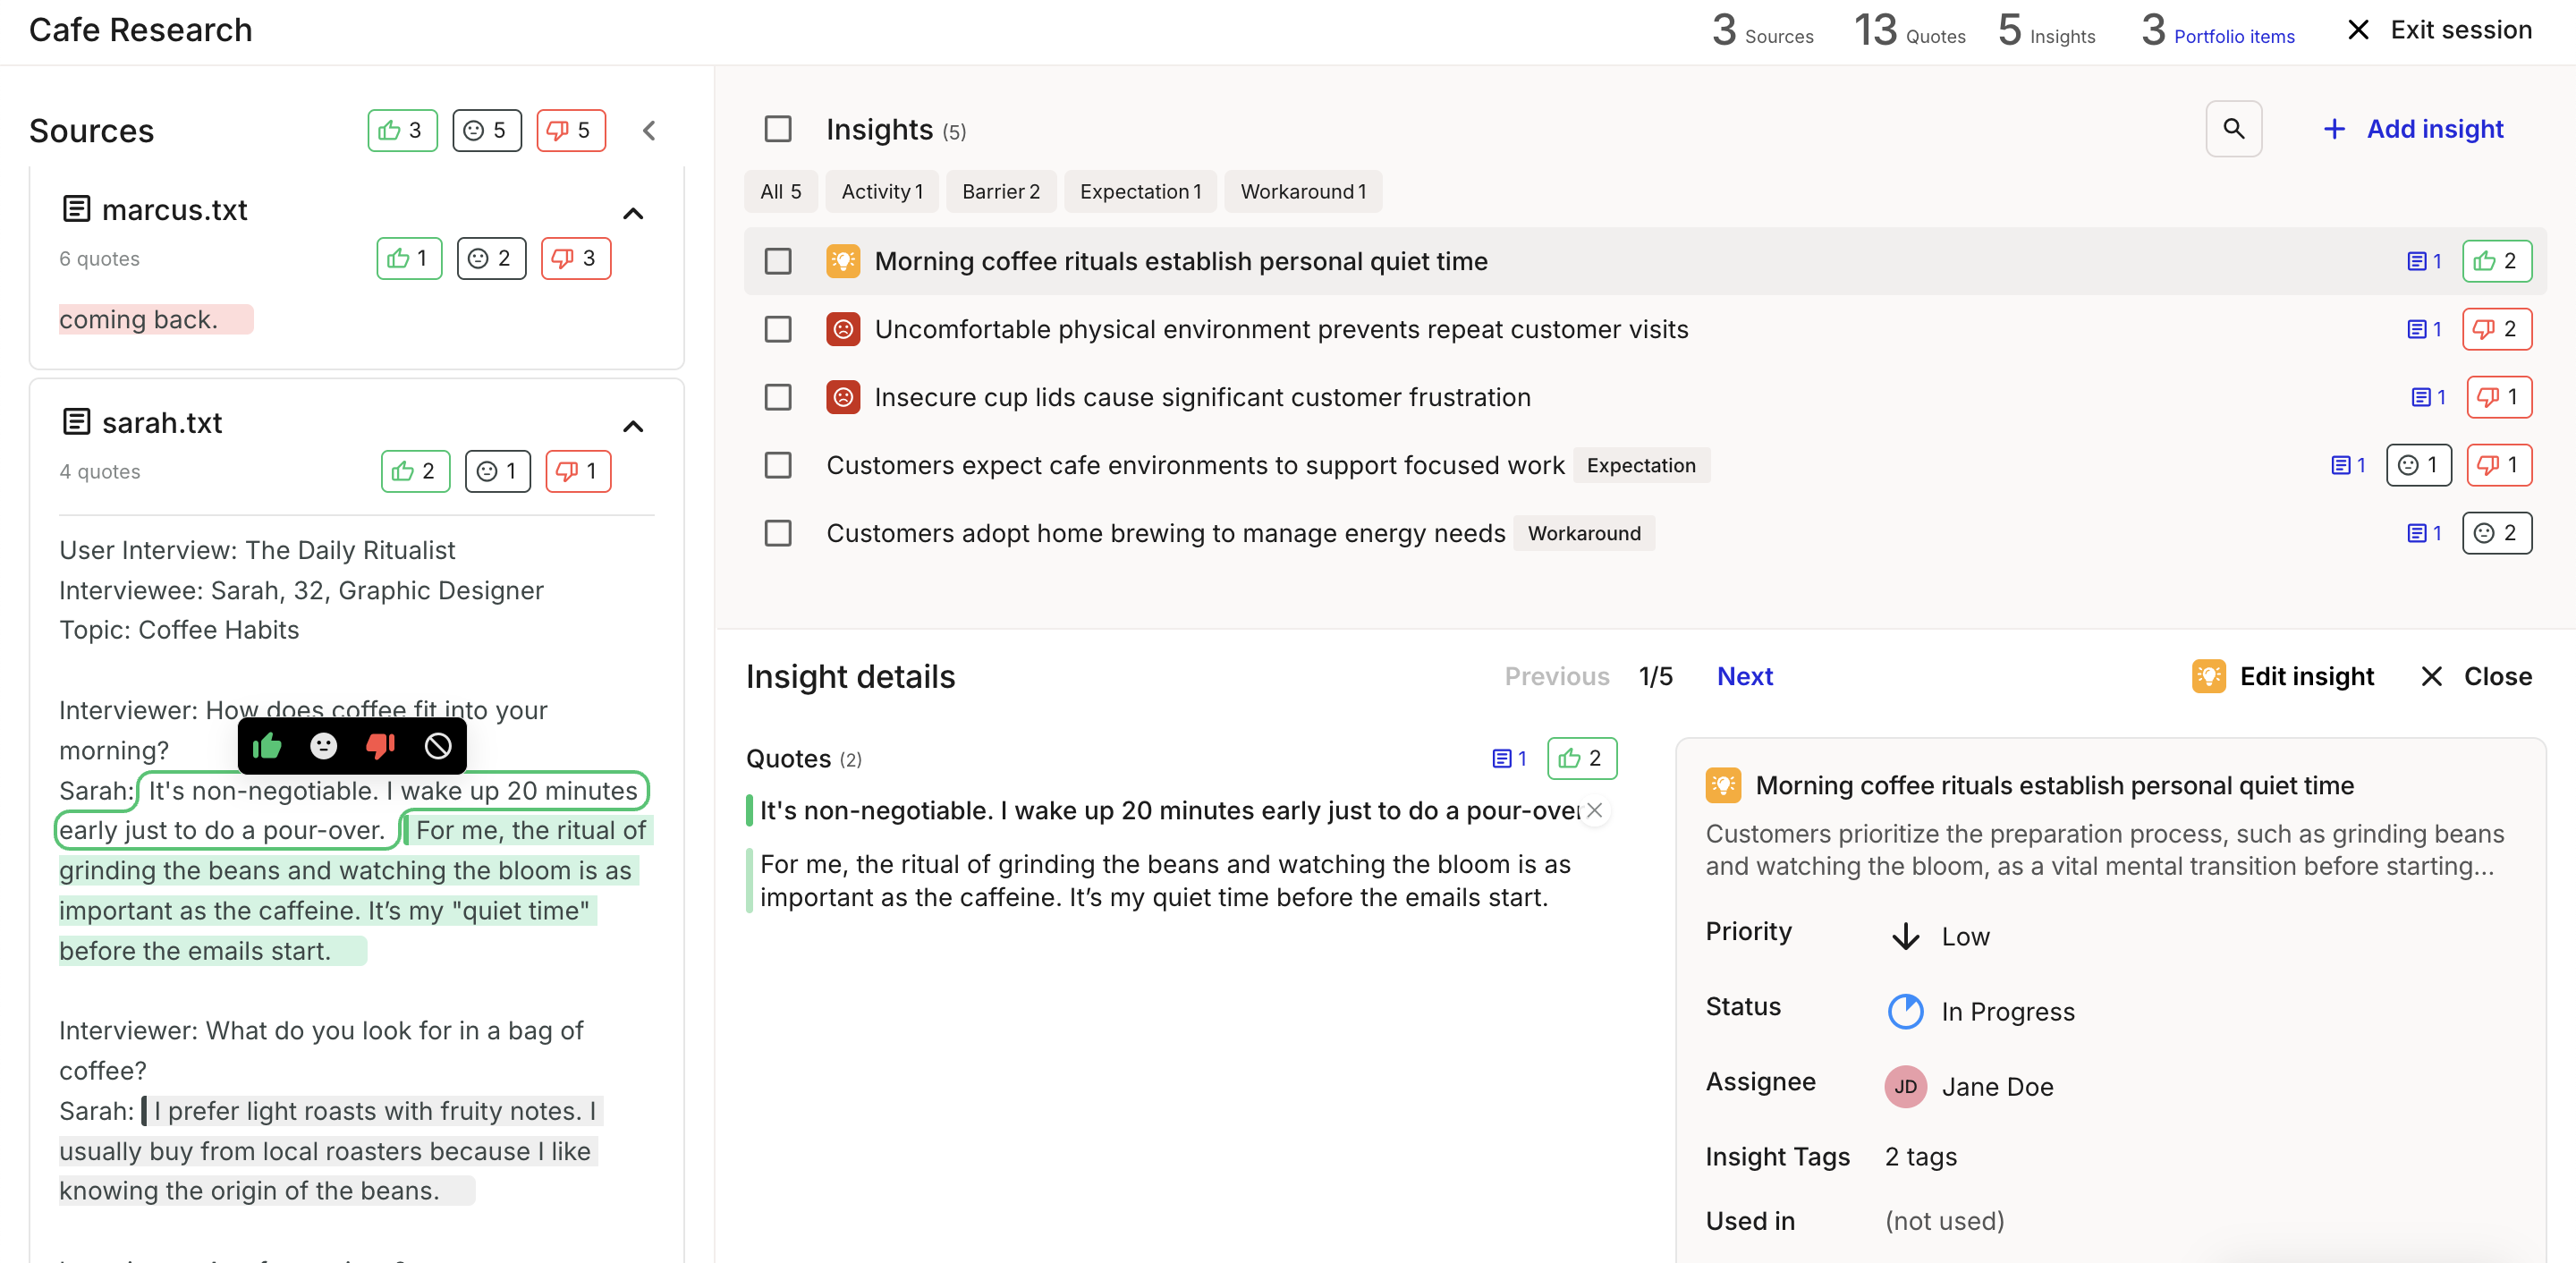This screenshot has height=1263, width=2576.
Task: Click the clear-sentiment icon in the quote popup
Action: pos(438,746)
